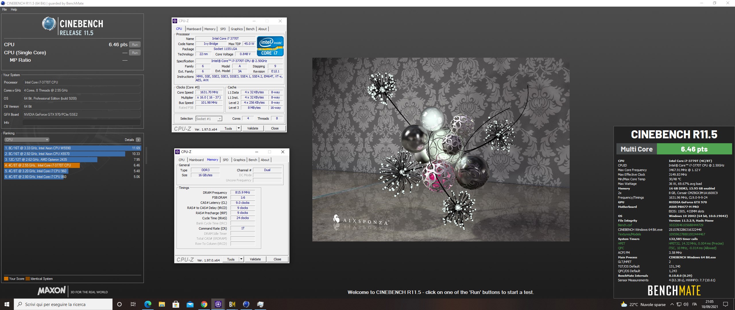Open the Bench tab in the lower CPU-Z window
The width and height of the screenshot is (735, 310).
(253, 160)
